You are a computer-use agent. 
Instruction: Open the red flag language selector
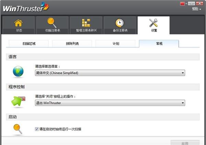click(x=183, y=3)
